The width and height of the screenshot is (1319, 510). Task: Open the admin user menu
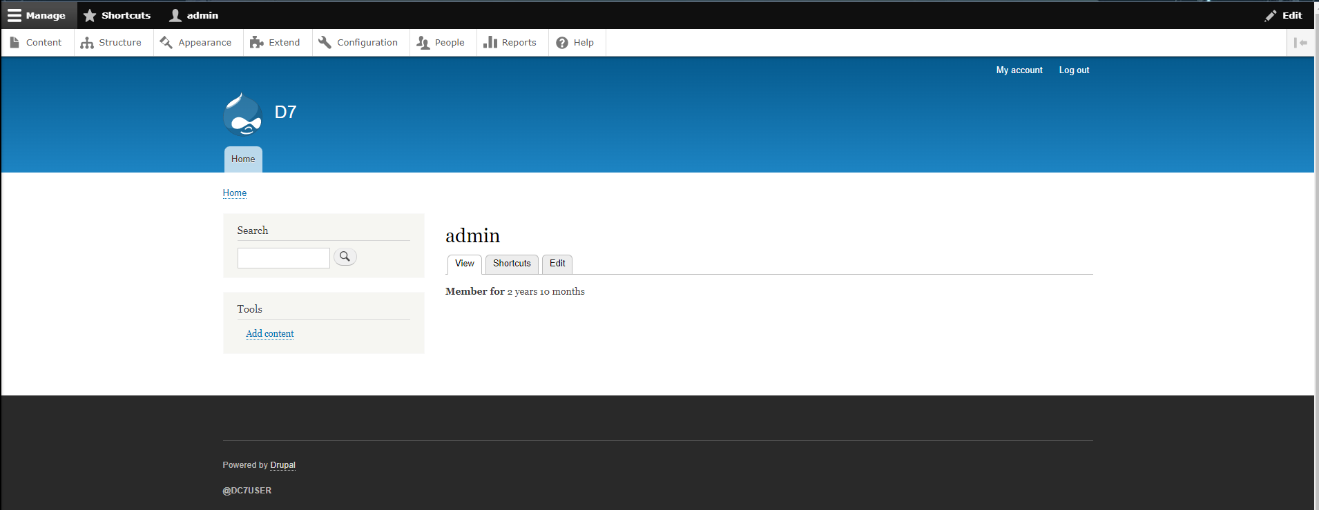[x=194, y=15]
